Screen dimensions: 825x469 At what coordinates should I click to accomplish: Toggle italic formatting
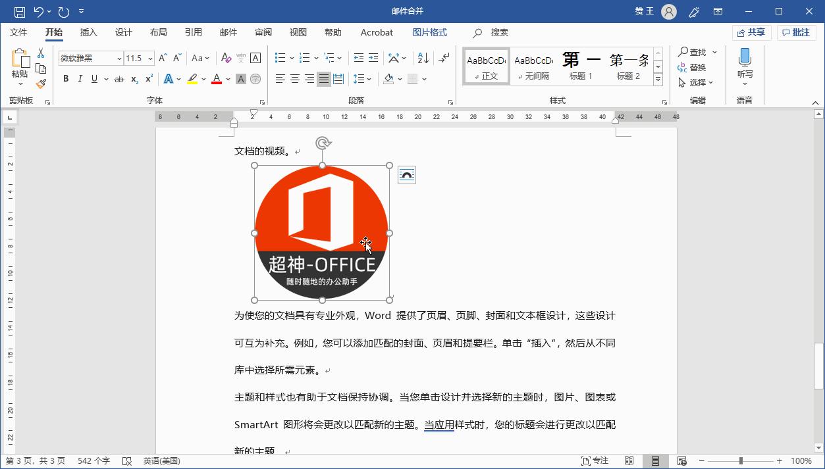click(x=80, y=78)
